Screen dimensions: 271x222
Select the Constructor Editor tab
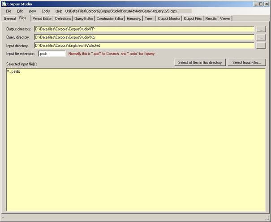point(110,19)
